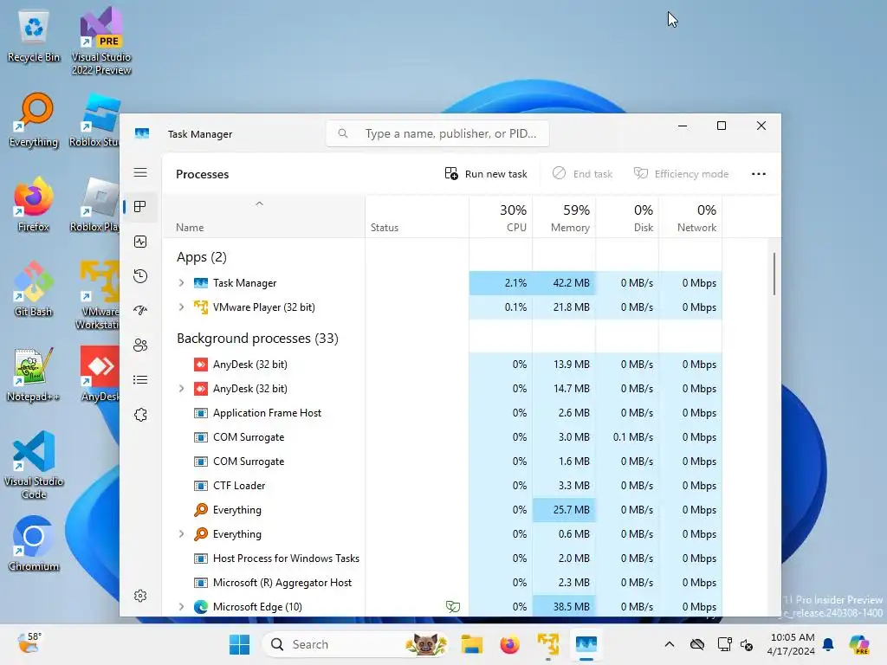Click the three-dot more options button

(759, 174)
